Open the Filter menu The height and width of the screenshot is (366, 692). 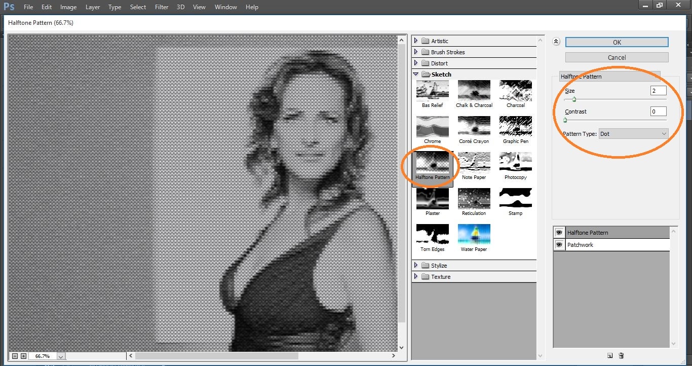coord(161,7)
